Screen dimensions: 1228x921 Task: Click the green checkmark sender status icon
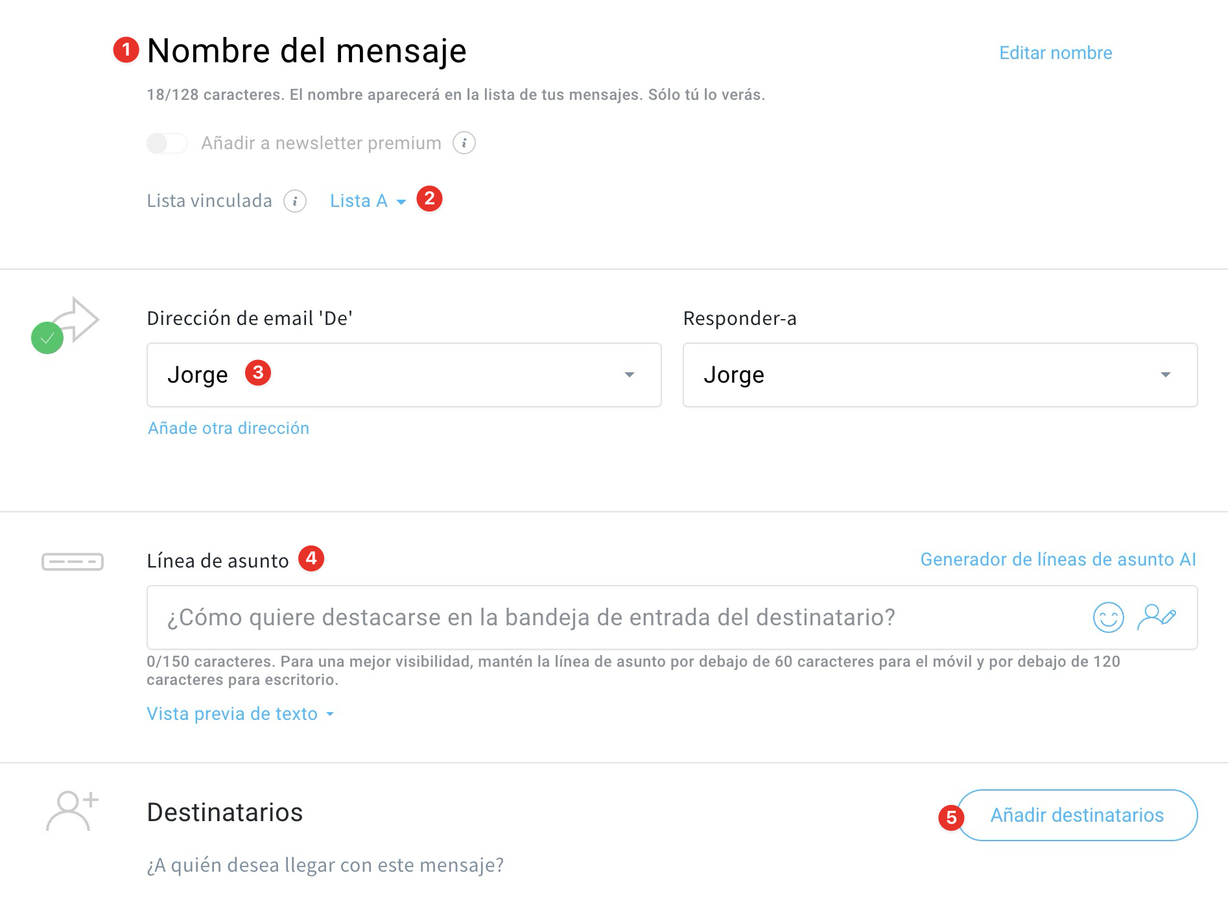pos(47,338)
